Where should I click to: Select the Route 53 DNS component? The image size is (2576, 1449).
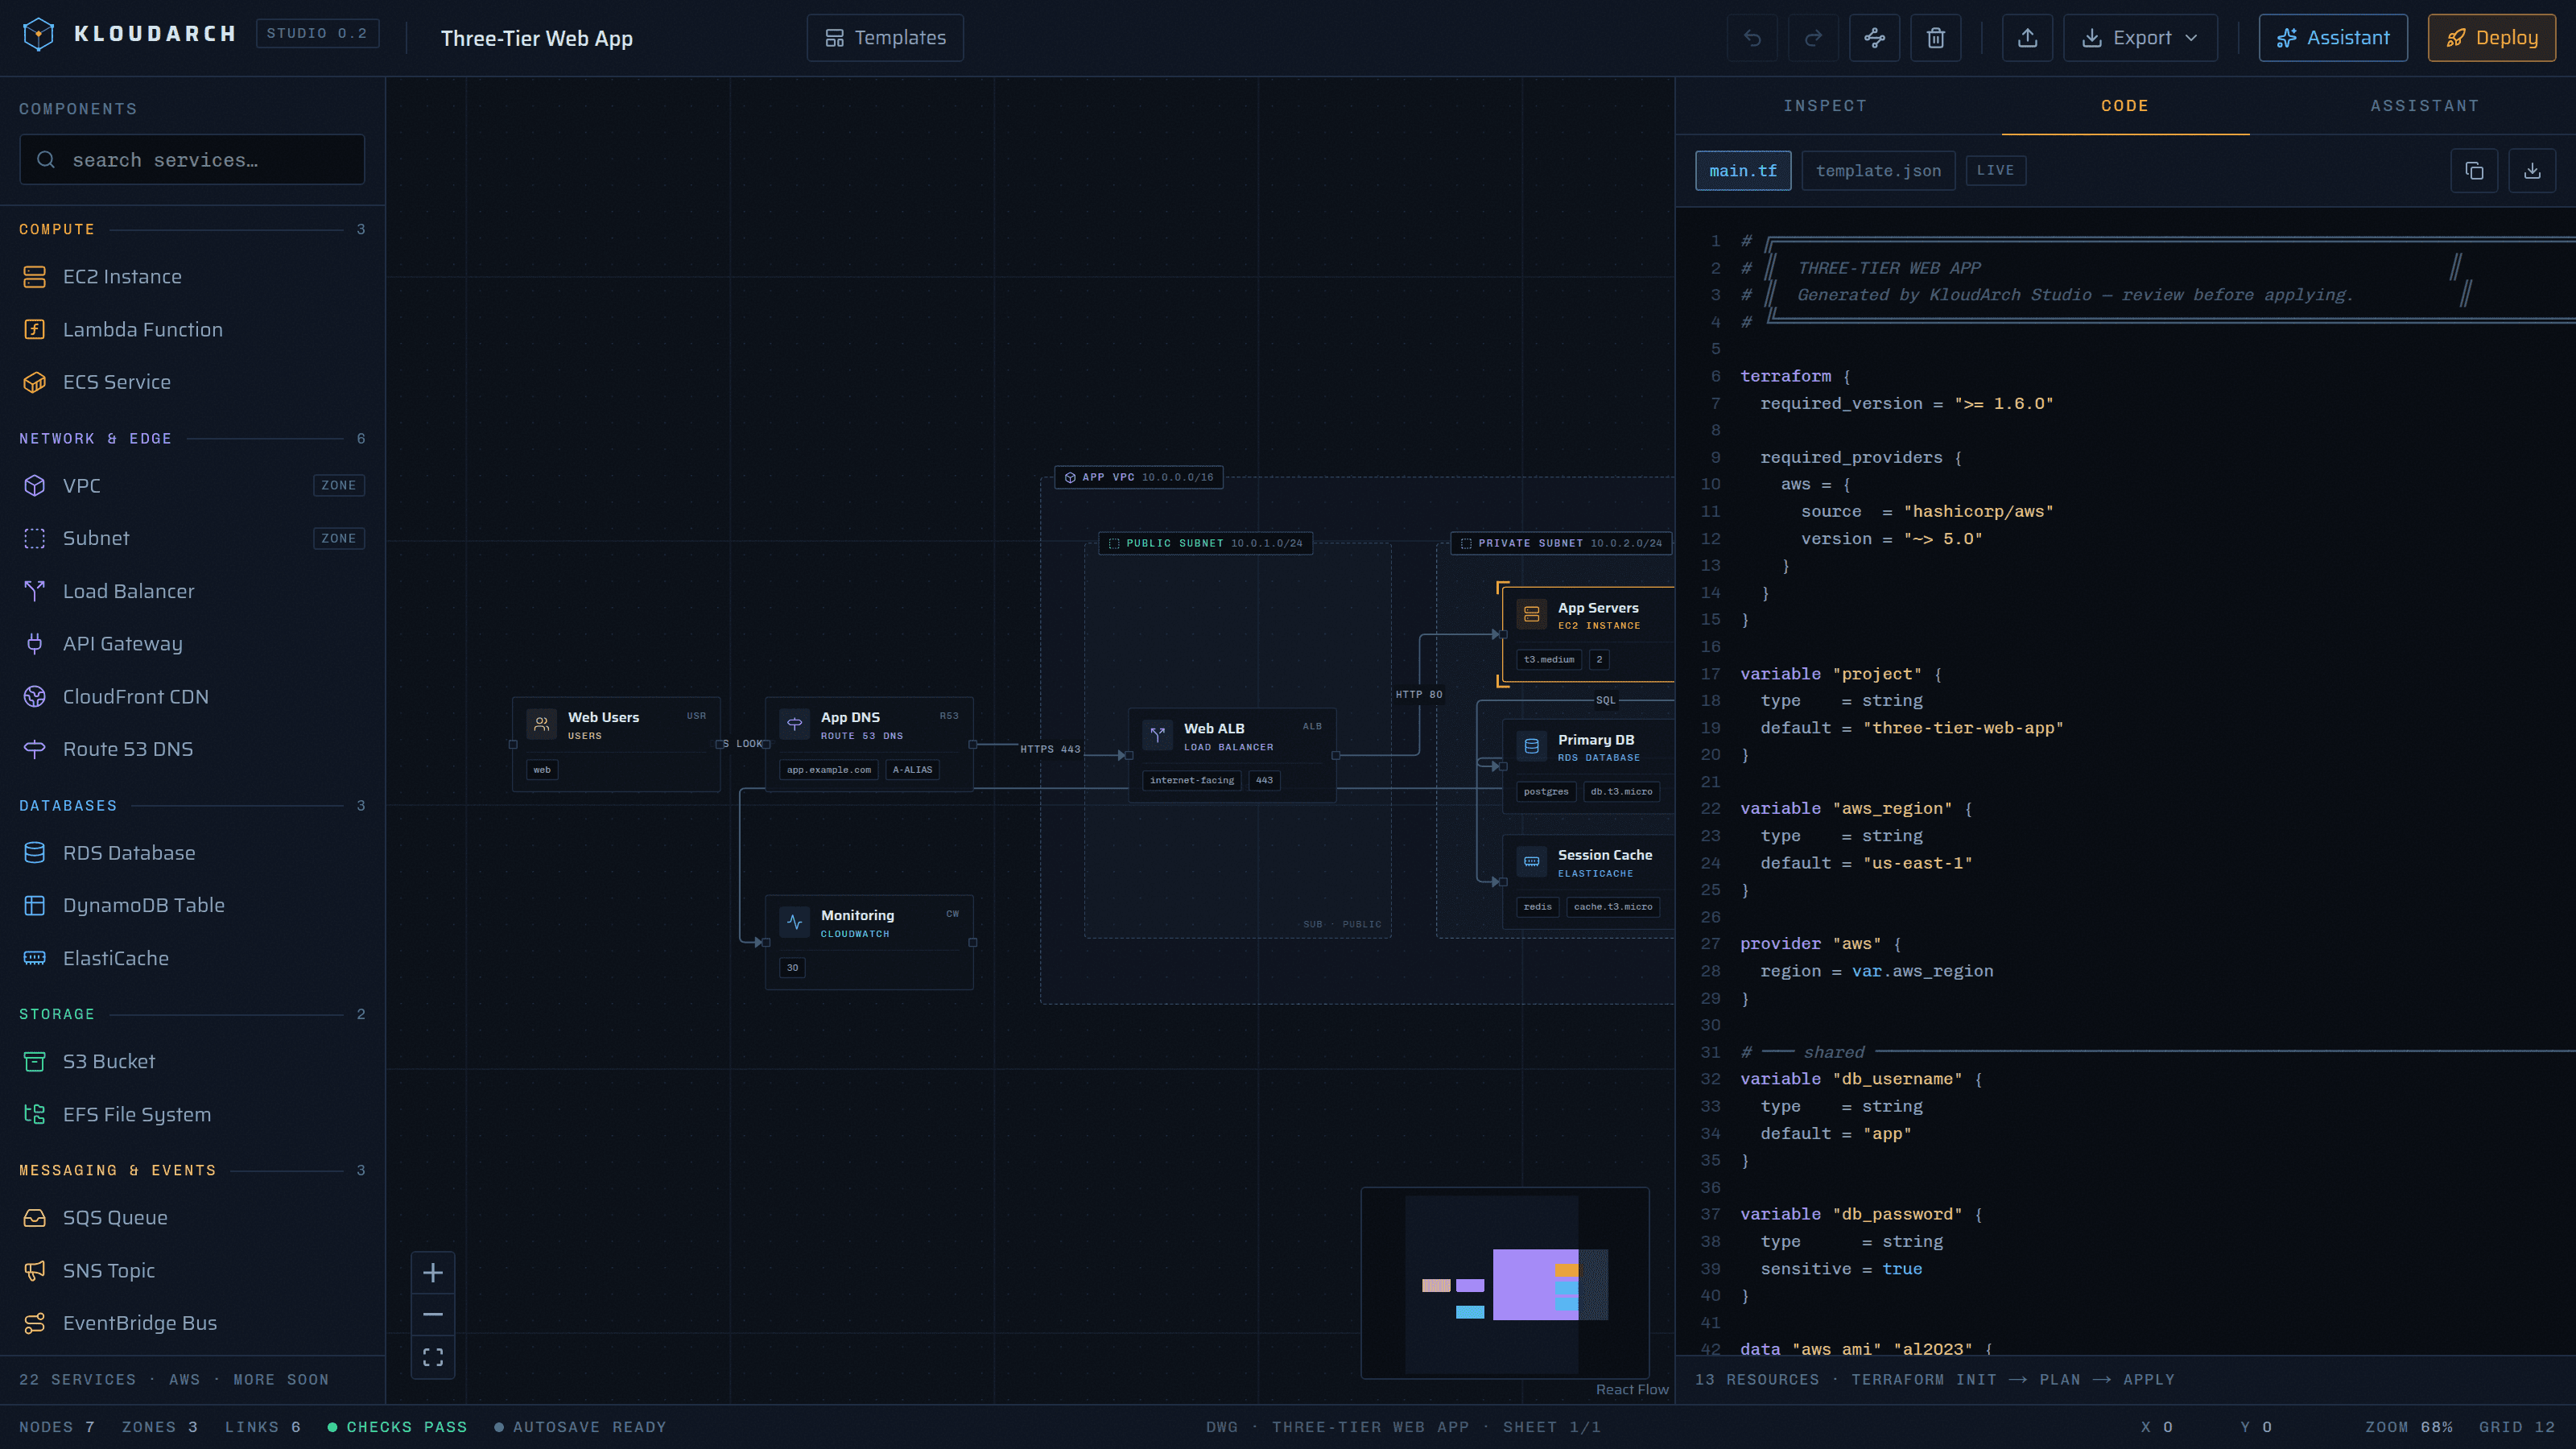click(192, 750)
